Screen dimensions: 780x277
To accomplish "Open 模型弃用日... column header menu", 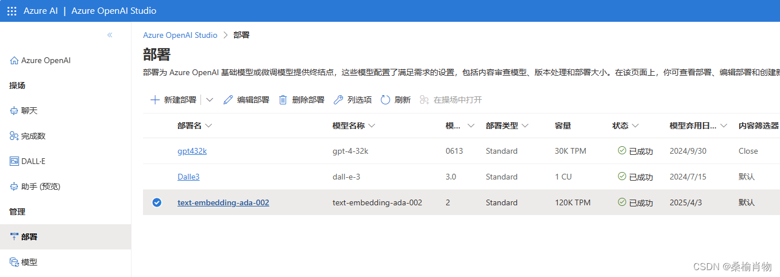I will tap(724, 126).
